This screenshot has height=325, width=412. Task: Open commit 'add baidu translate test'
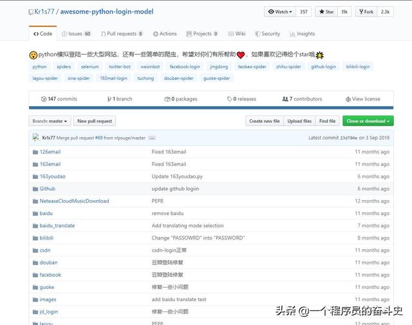pos(179,299)
